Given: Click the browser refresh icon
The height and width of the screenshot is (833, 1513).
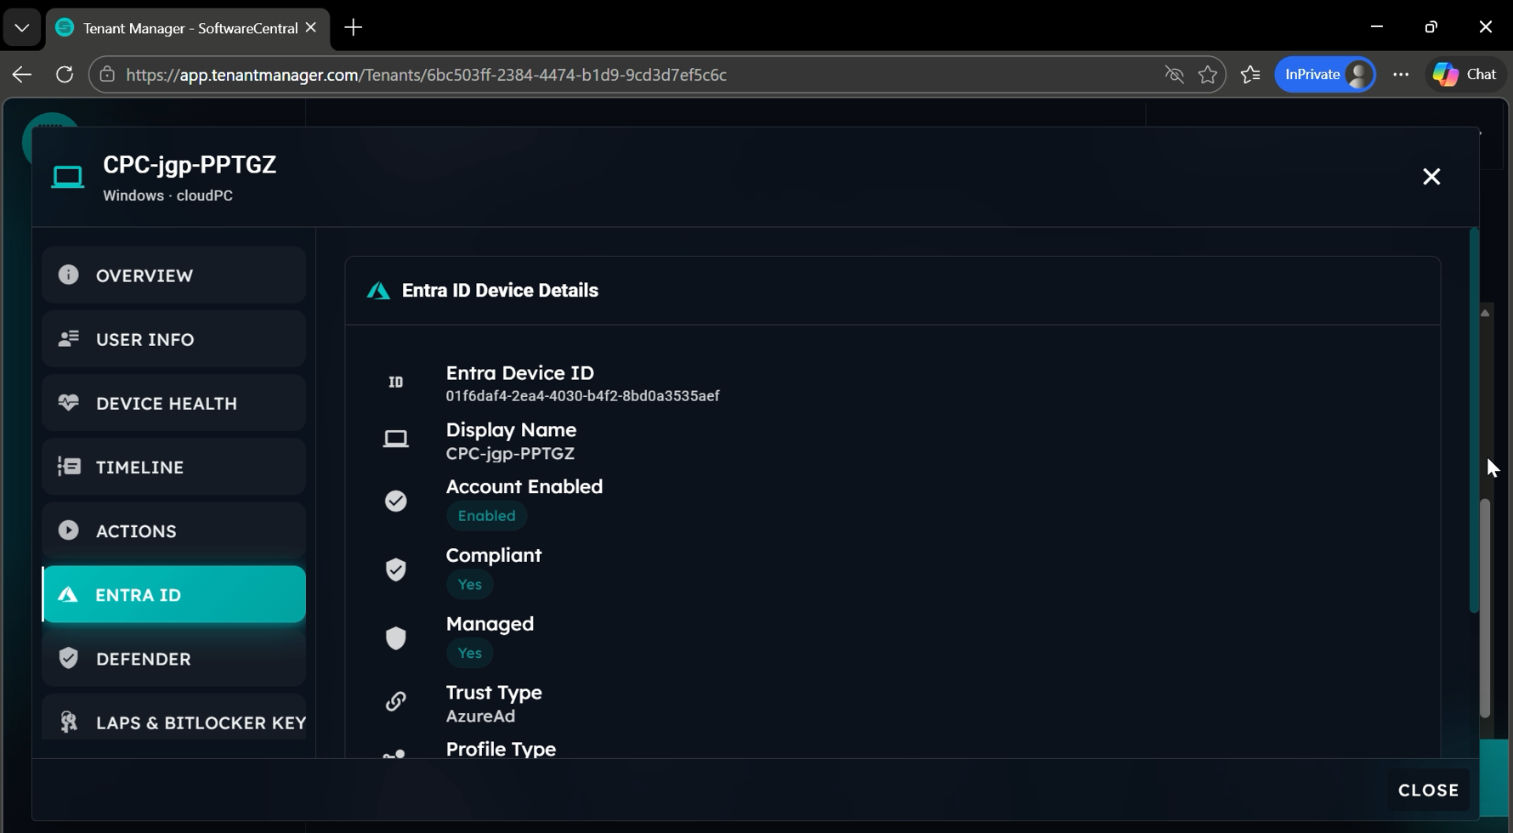Looking at the screenshot, I should (x=65, y=75).
